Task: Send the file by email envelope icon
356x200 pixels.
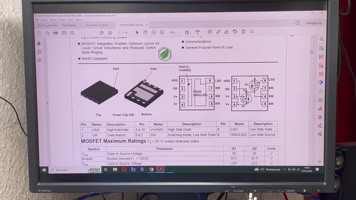Action: pos(64,33)
